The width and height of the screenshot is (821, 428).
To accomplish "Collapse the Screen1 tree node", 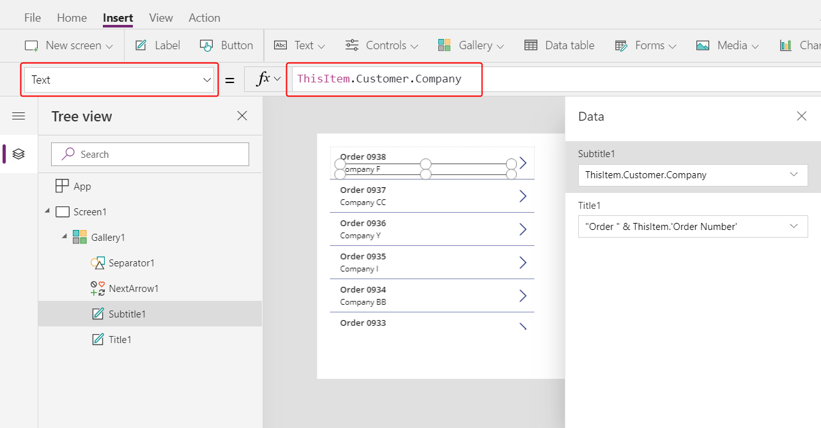I will pos(48,211).
